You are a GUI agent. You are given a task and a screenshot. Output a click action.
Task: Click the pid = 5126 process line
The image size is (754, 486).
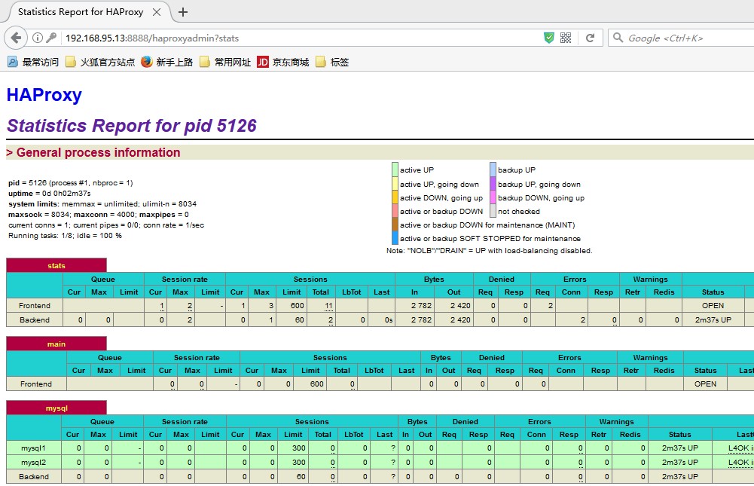71,183
